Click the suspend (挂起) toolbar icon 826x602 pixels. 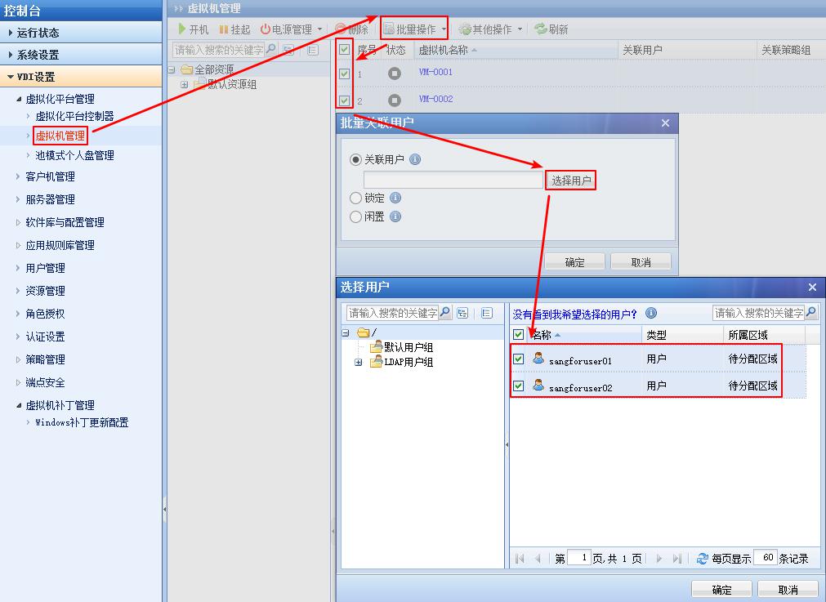pyautogui.click(x=224, y=29)
